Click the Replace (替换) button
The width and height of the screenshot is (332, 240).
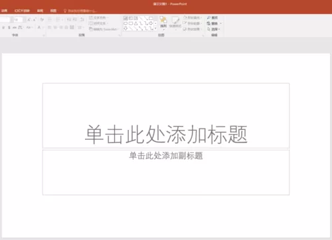click(214, 23)
